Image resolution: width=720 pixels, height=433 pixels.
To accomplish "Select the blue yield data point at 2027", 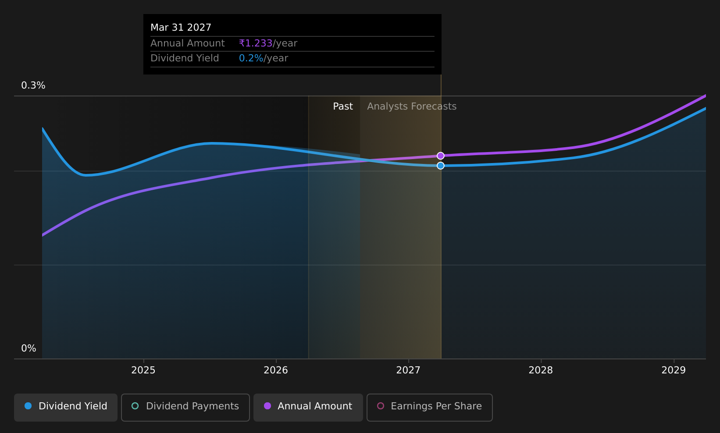I will click(x=441, y=166).
